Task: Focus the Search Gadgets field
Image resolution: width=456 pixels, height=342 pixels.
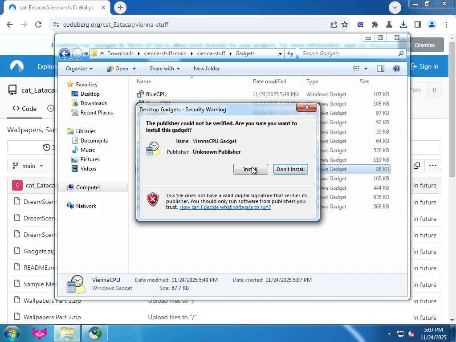Action: click(349, 53)
